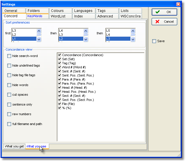
Task: Uncheck the Sect. Pos. column
Action: pos(60,100)
